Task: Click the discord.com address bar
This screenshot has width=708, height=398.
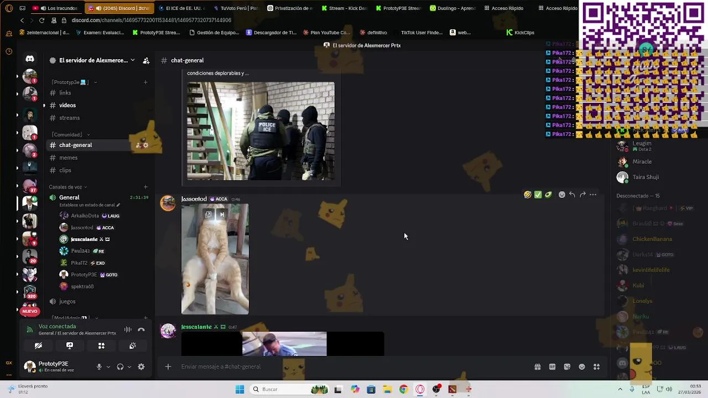Action: pos(151,20)
